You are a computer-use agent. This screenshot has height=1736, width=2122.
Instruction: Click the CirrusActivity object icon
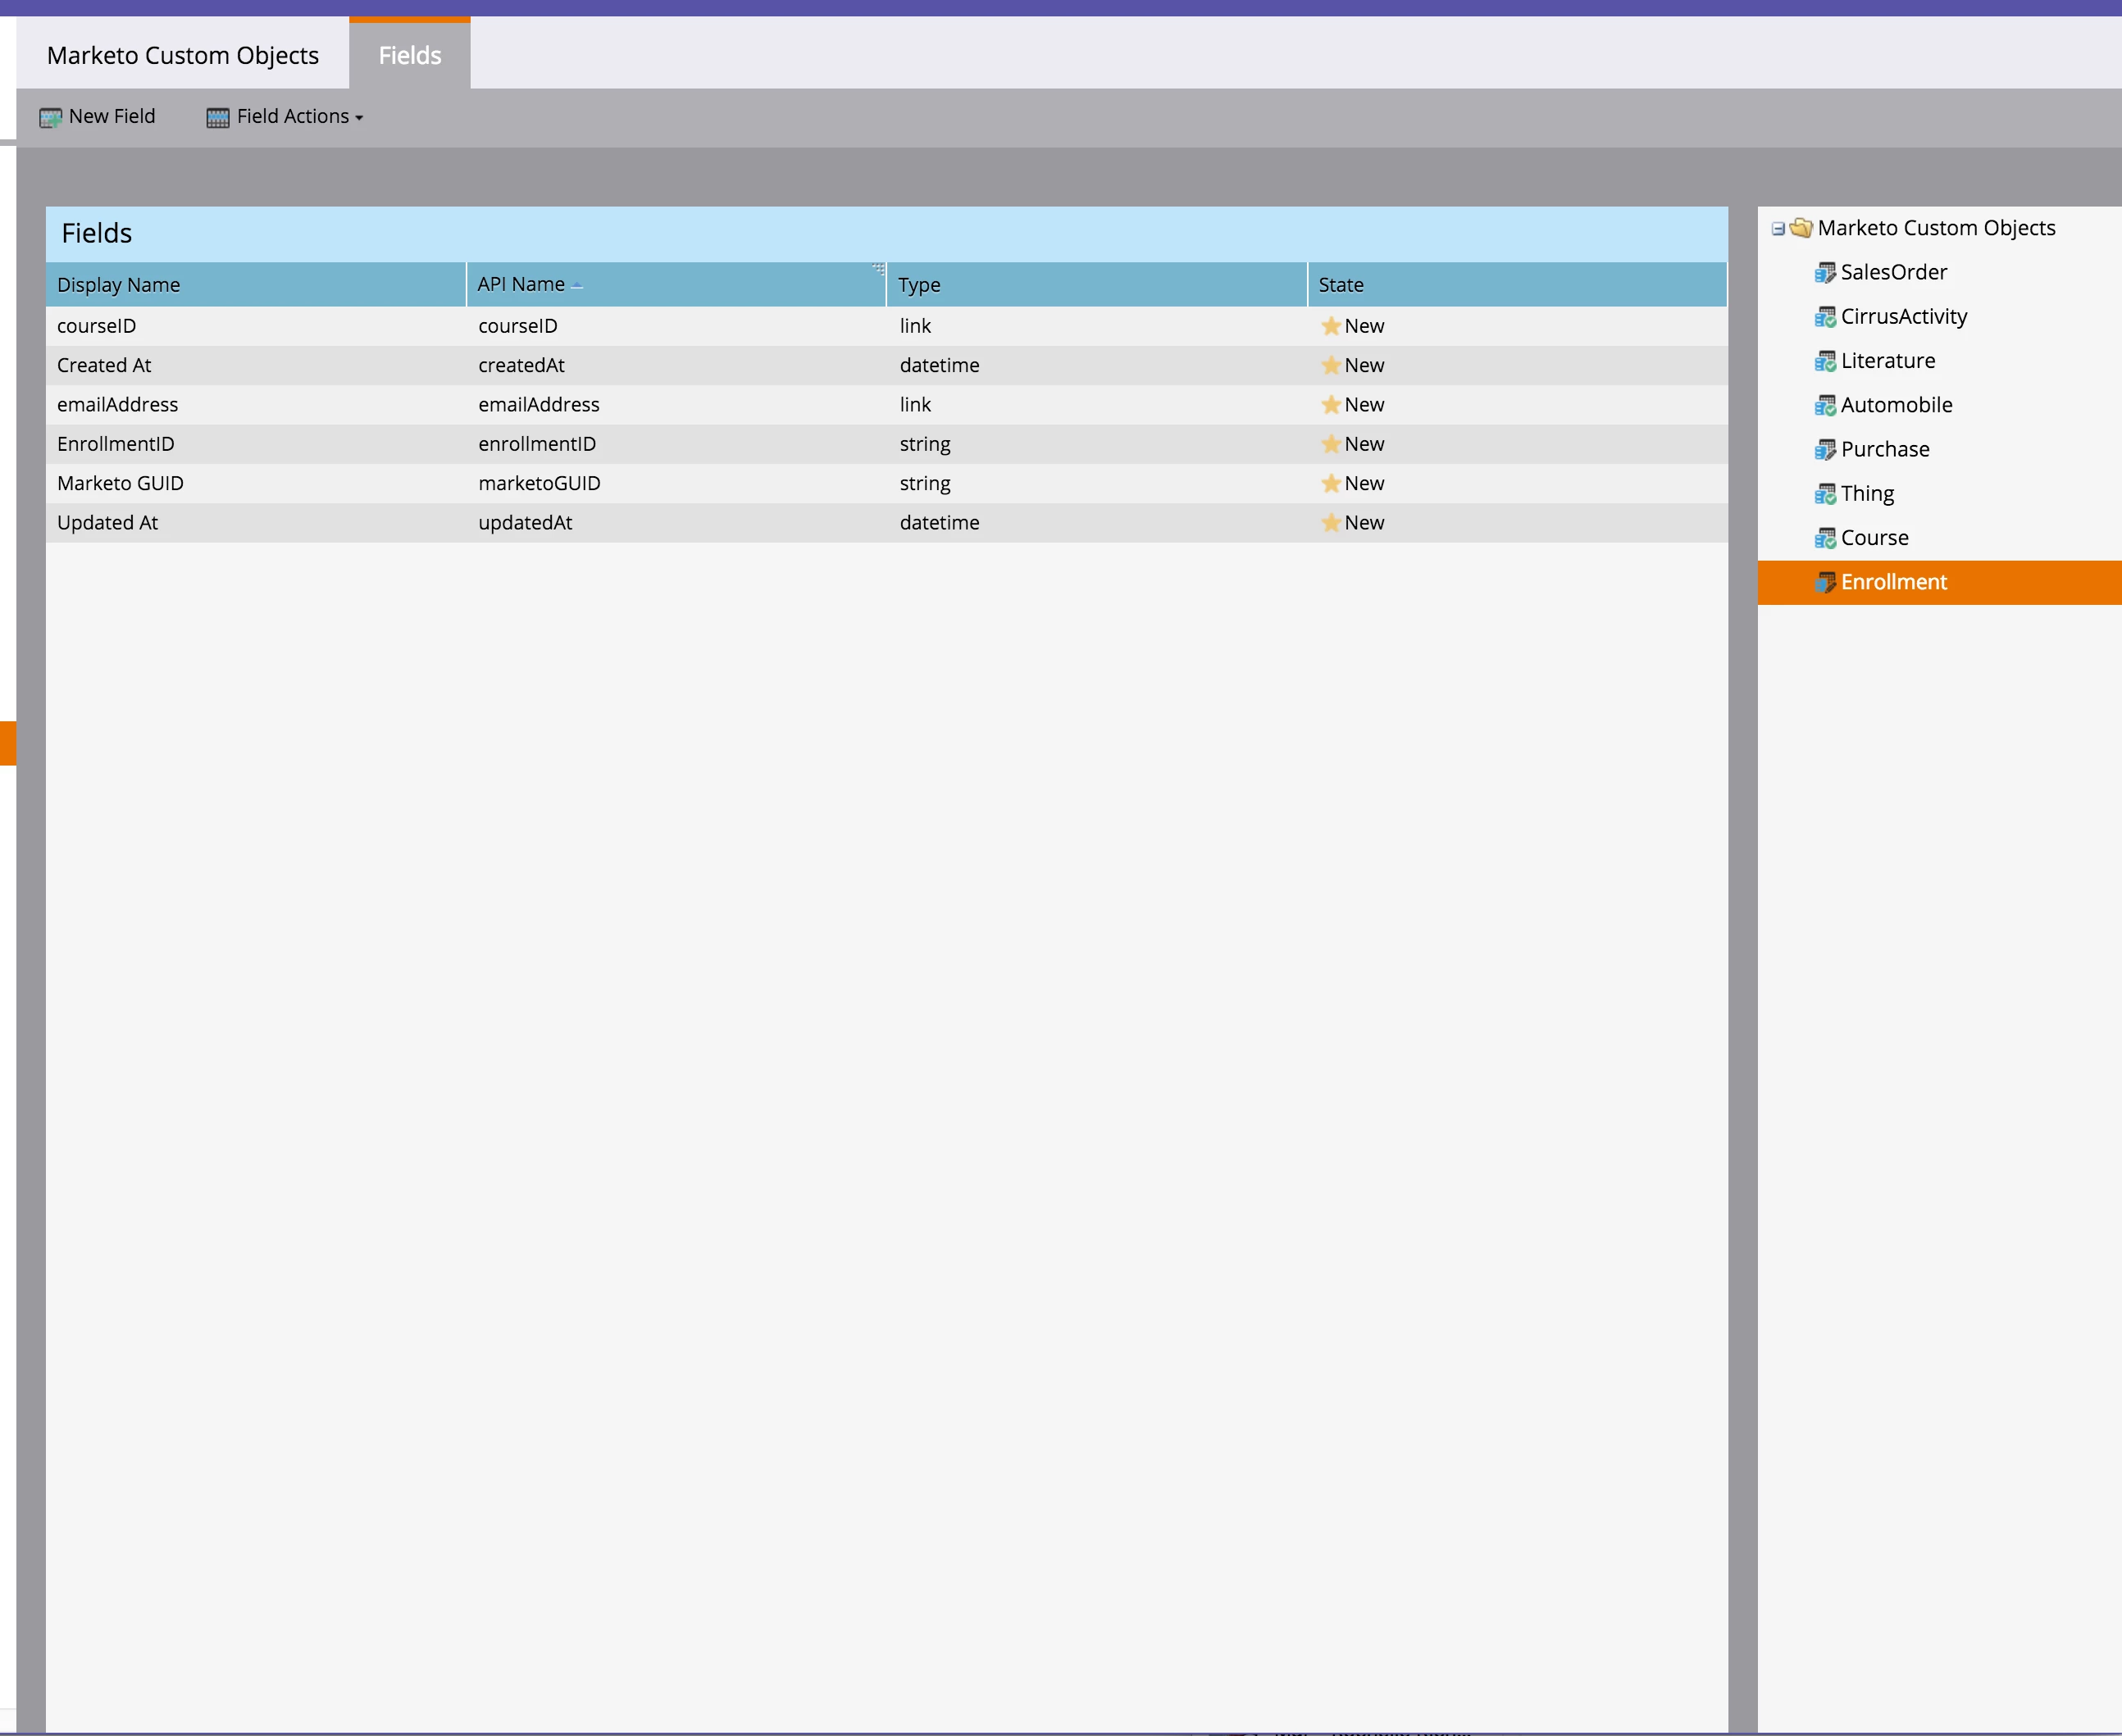(x=1825, y=317)
